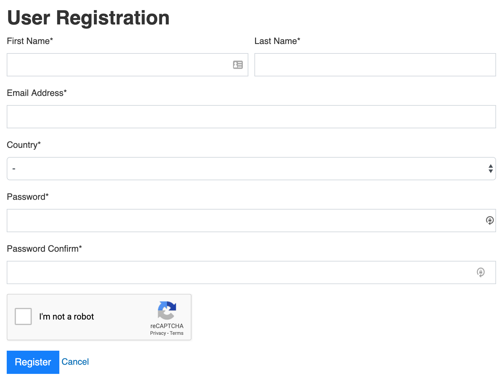504x380 pixels.
Task: Click the User Registration heading
Action: [x=88, y=18]
